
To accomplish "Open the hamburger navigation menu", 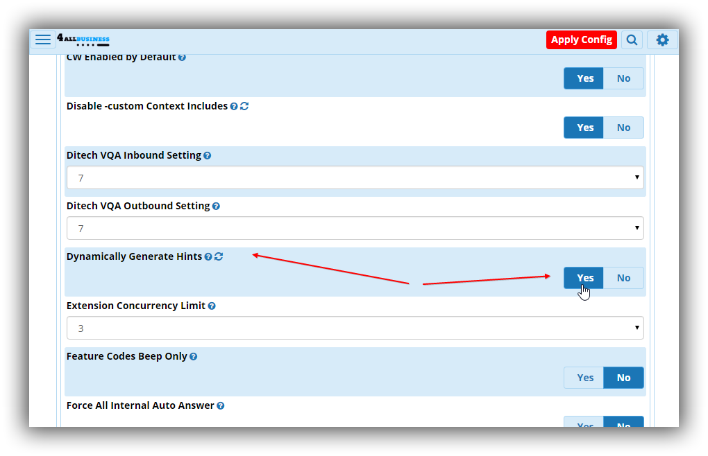I will pyautogui.click(x=43, y=40).
